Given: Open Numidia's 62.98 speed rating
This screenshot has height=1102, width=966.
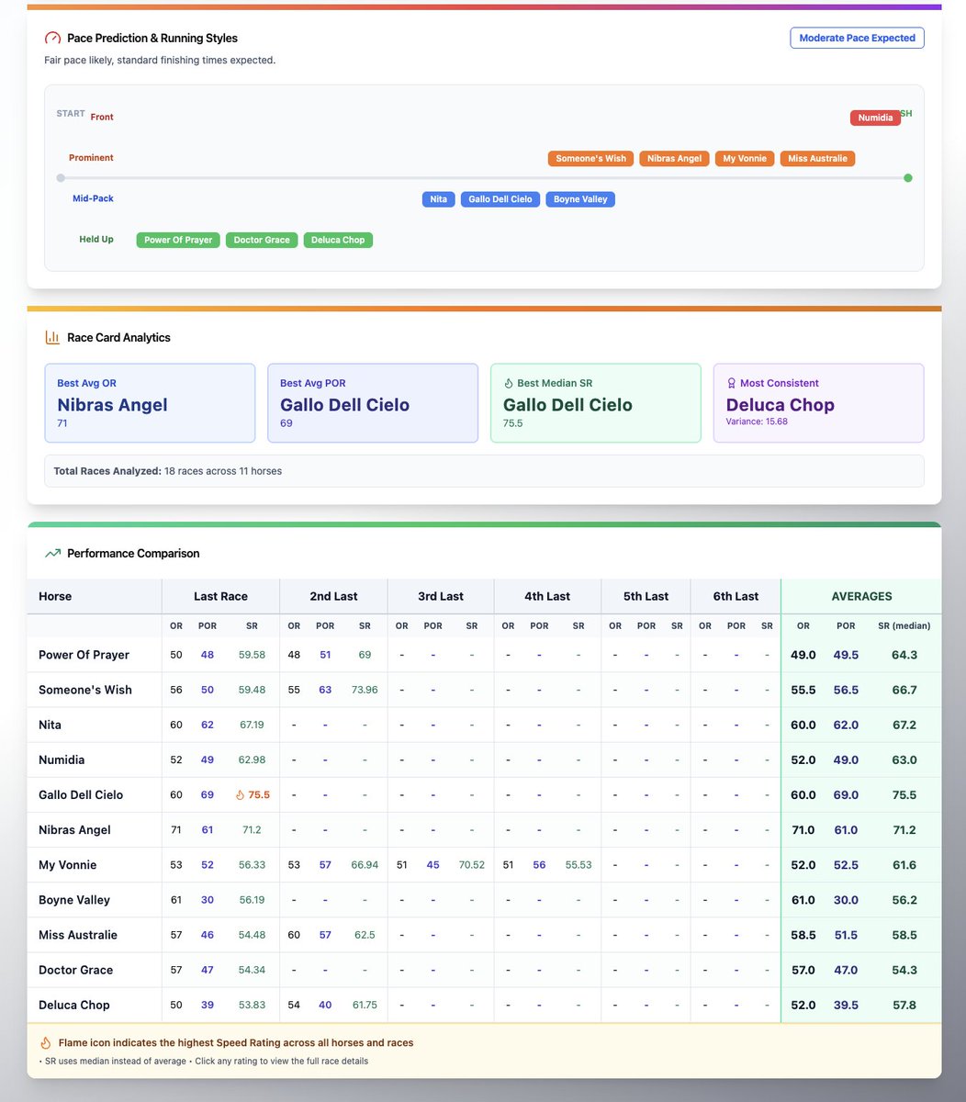Looking at the screenshot, I should [252, 760].
